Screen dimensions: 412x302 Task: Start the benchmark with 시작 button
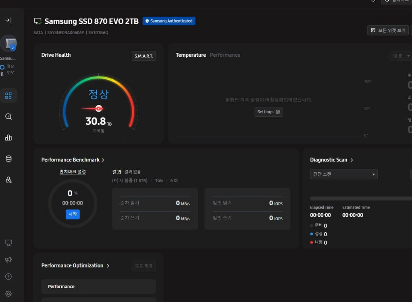73,214
